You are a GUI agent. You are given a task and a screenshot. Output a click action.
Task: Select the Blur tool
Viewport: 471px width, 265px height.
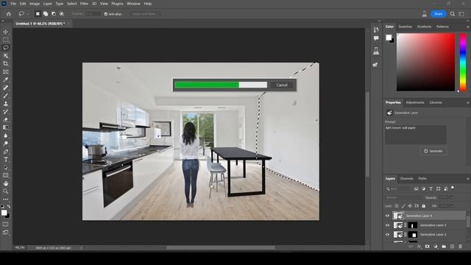click(x=5, y=135)
